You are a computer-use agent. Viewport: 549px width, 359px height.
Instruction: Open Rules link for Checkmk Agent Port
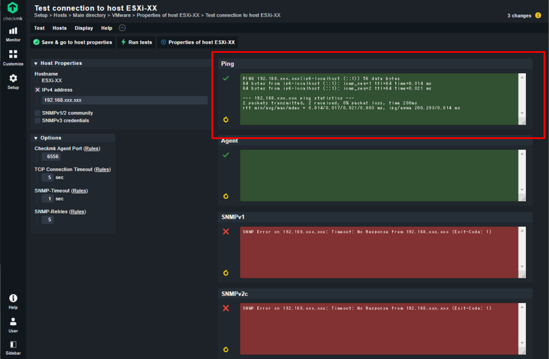click(x=92, y=149)
